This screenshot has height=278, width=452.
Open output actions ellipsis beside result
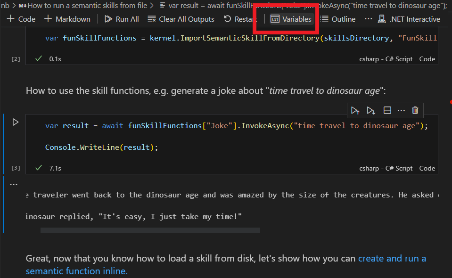[14, 184]
